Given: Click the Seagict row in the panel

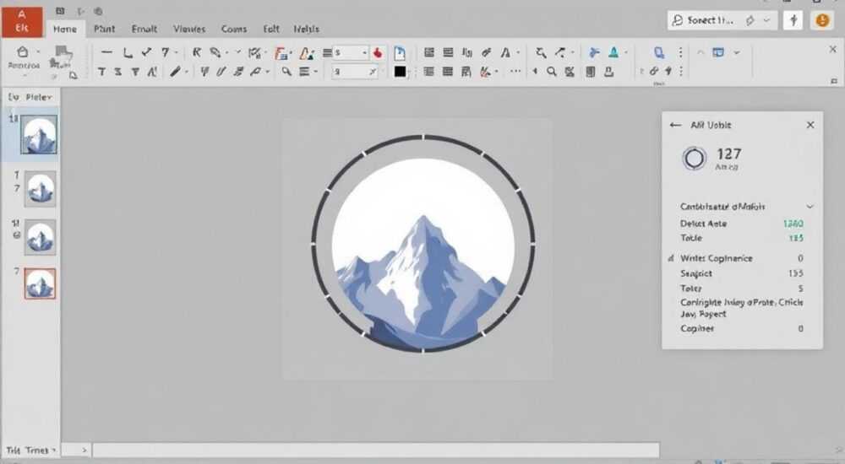Looking at the screenshot, I should point(742,273).
